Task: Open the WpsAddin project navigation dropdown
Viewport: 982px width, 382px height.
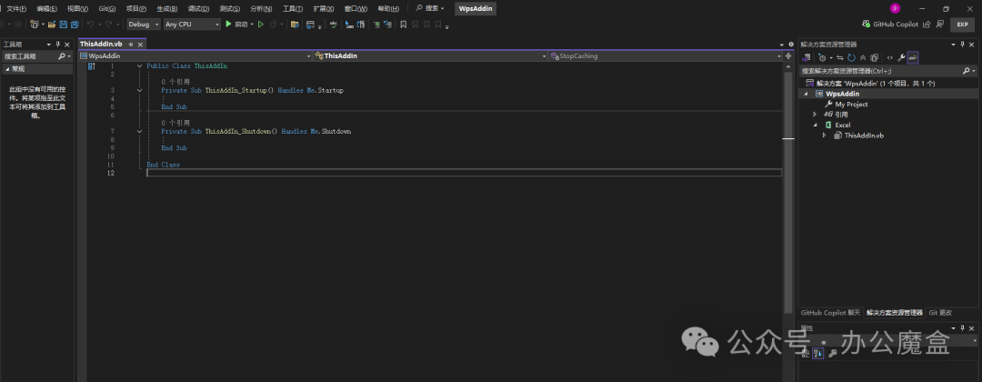Action: pos(195,55)
